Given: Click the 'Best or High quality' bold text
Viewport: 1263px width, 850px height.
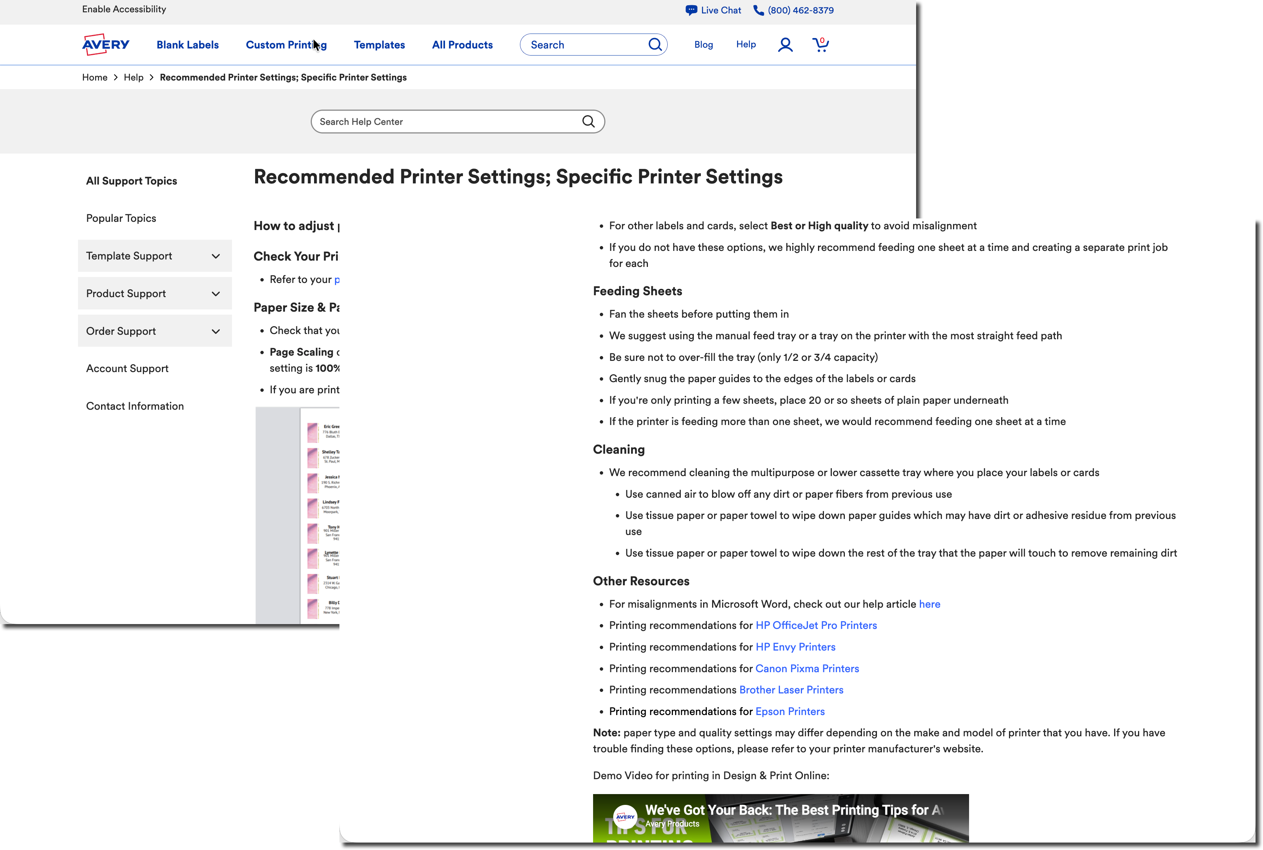Looking at the screenshot, I should (x=819, y=226).
